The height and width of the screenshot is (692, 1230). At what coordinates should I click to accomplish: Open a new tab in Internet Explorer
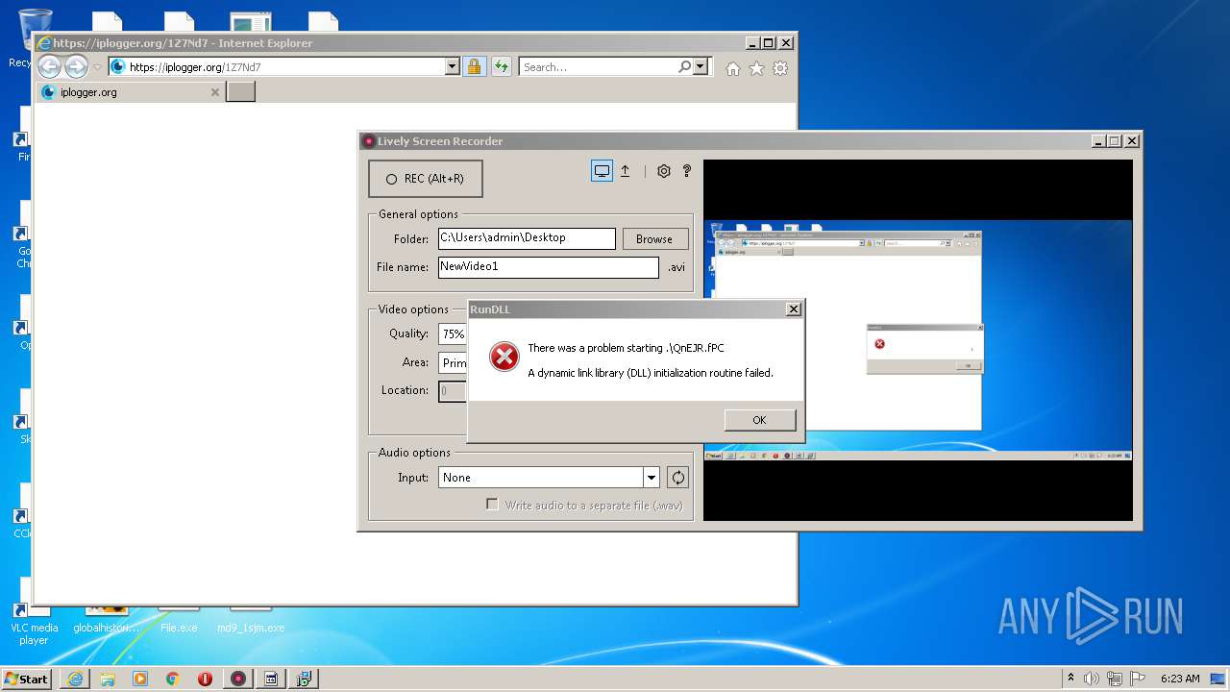click(x=240, y=92)
